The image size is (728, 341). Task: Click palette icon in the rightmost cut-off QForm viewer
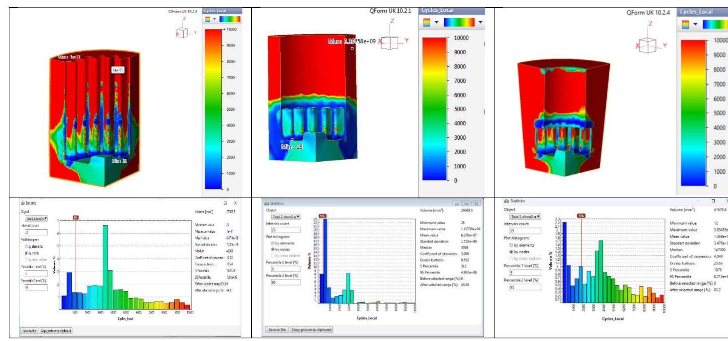685,25
